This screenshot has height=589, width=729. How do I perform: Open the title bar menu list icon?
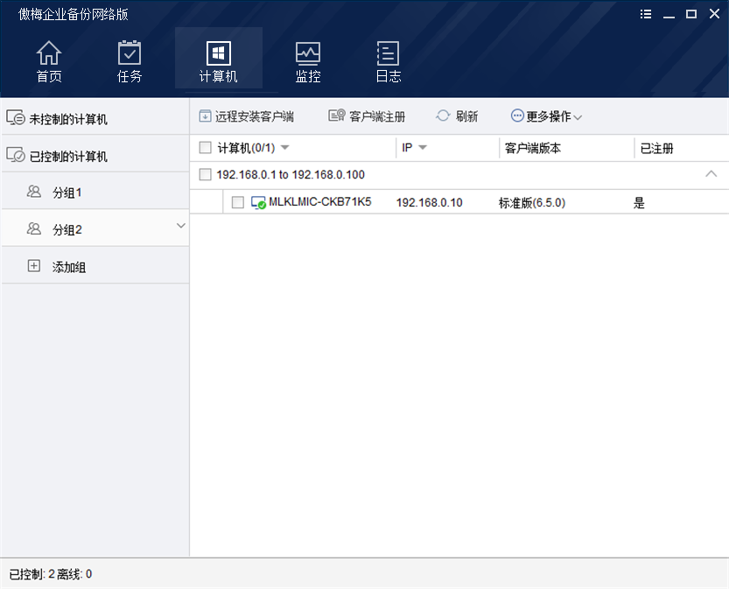coord(646,14)
